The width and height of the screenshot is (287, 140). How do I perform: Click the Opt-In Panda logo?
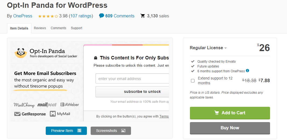click(x=20, y=53)
